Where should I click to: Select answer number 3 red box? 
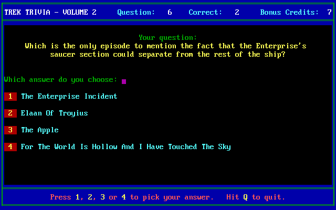tap(10, 130)
